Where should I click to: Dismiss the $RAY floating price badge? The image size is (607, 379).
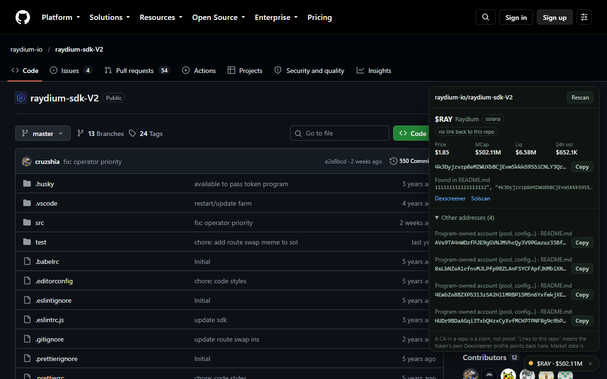[590, 363]
